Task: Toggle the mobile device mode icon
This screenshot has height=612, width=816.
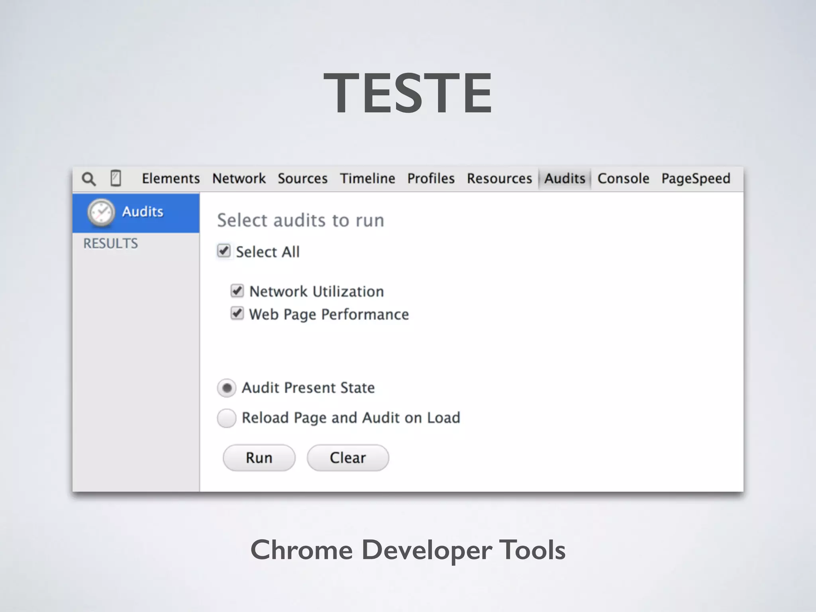Action: tap(116, 178)
